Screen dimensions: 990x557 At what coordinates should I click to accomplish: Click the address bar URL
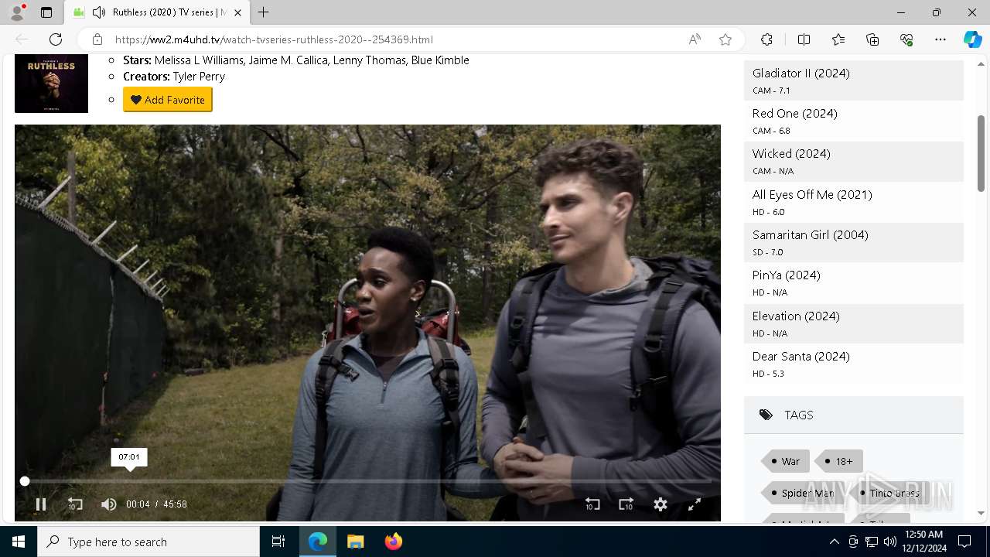pyautogui.click(x=274, y=39)
